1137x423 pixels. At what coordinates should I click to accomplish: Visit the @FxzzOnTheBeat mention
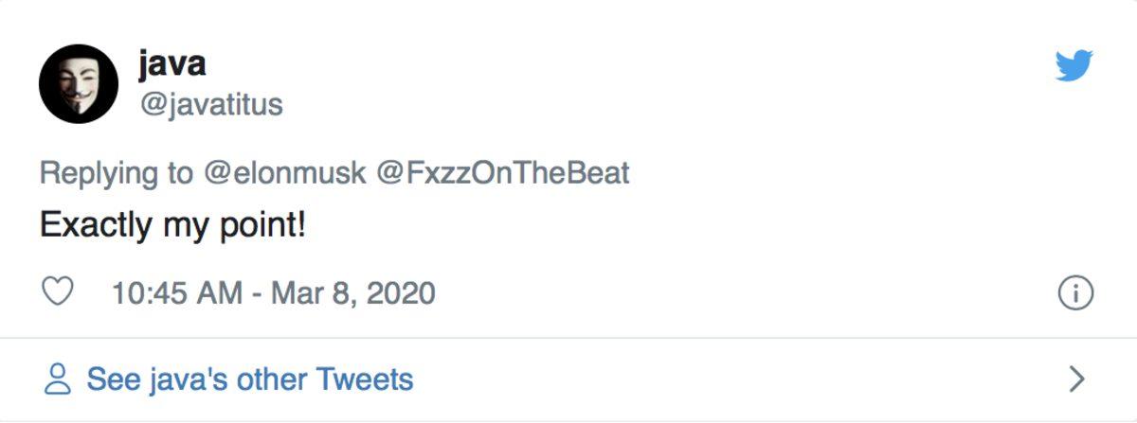click(x=502, y=173)
